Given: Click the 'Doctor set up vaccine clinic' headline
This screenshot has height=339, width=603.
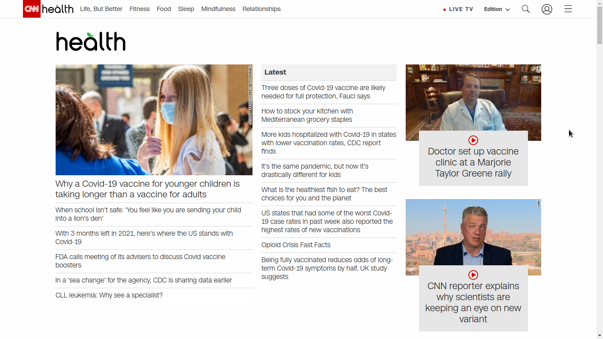Looking at the screenshot, I should [473, 162].
